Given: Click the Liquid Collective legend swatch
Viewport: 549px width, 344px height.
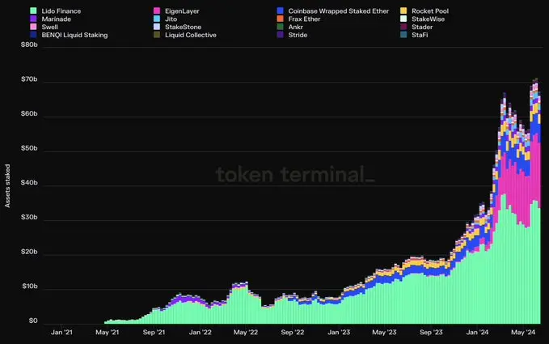Looking at the screenshot, I should [157, 35].
